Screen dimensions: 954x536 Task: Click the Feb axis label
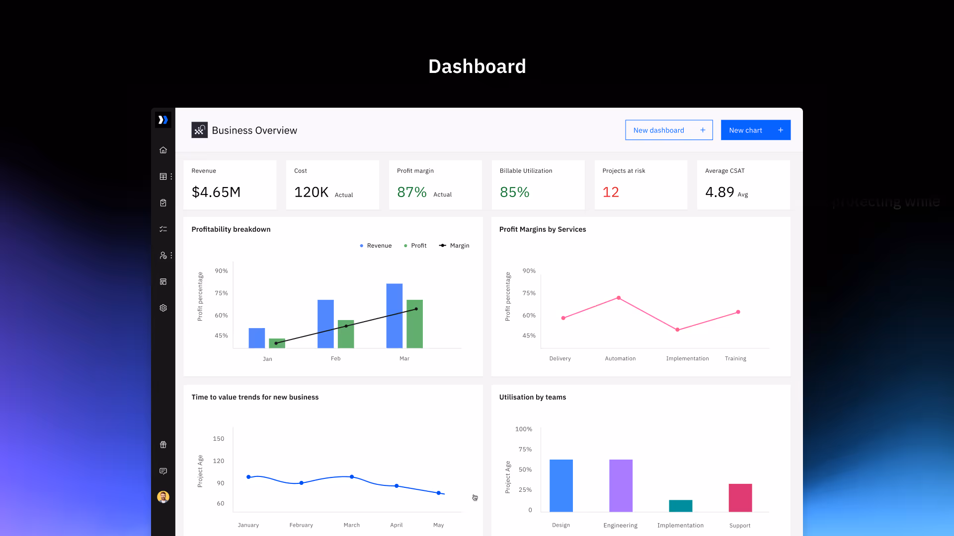pyautogui.click(x=336, y=358)
